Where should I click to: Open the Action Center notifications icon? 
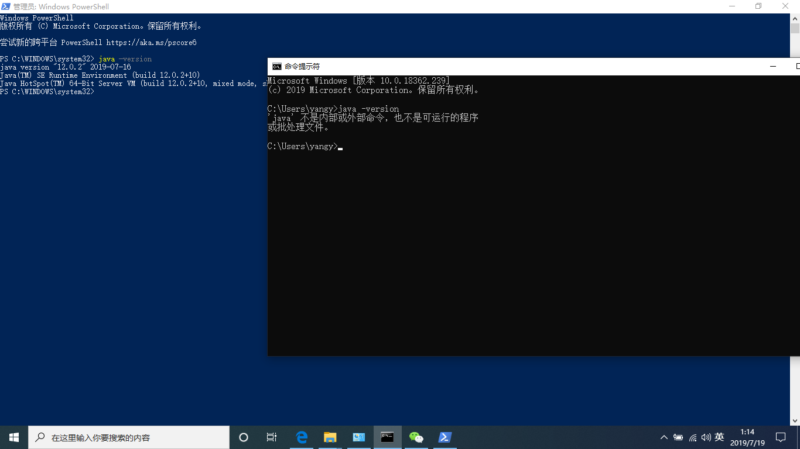click(781, 437)
